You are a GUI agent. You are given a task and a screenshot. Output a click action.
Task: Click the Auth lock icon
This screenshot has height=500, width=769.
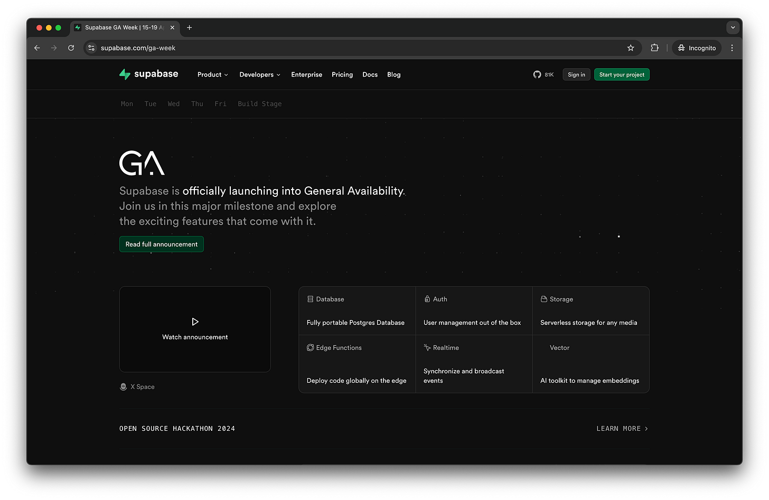click(427, 299)
